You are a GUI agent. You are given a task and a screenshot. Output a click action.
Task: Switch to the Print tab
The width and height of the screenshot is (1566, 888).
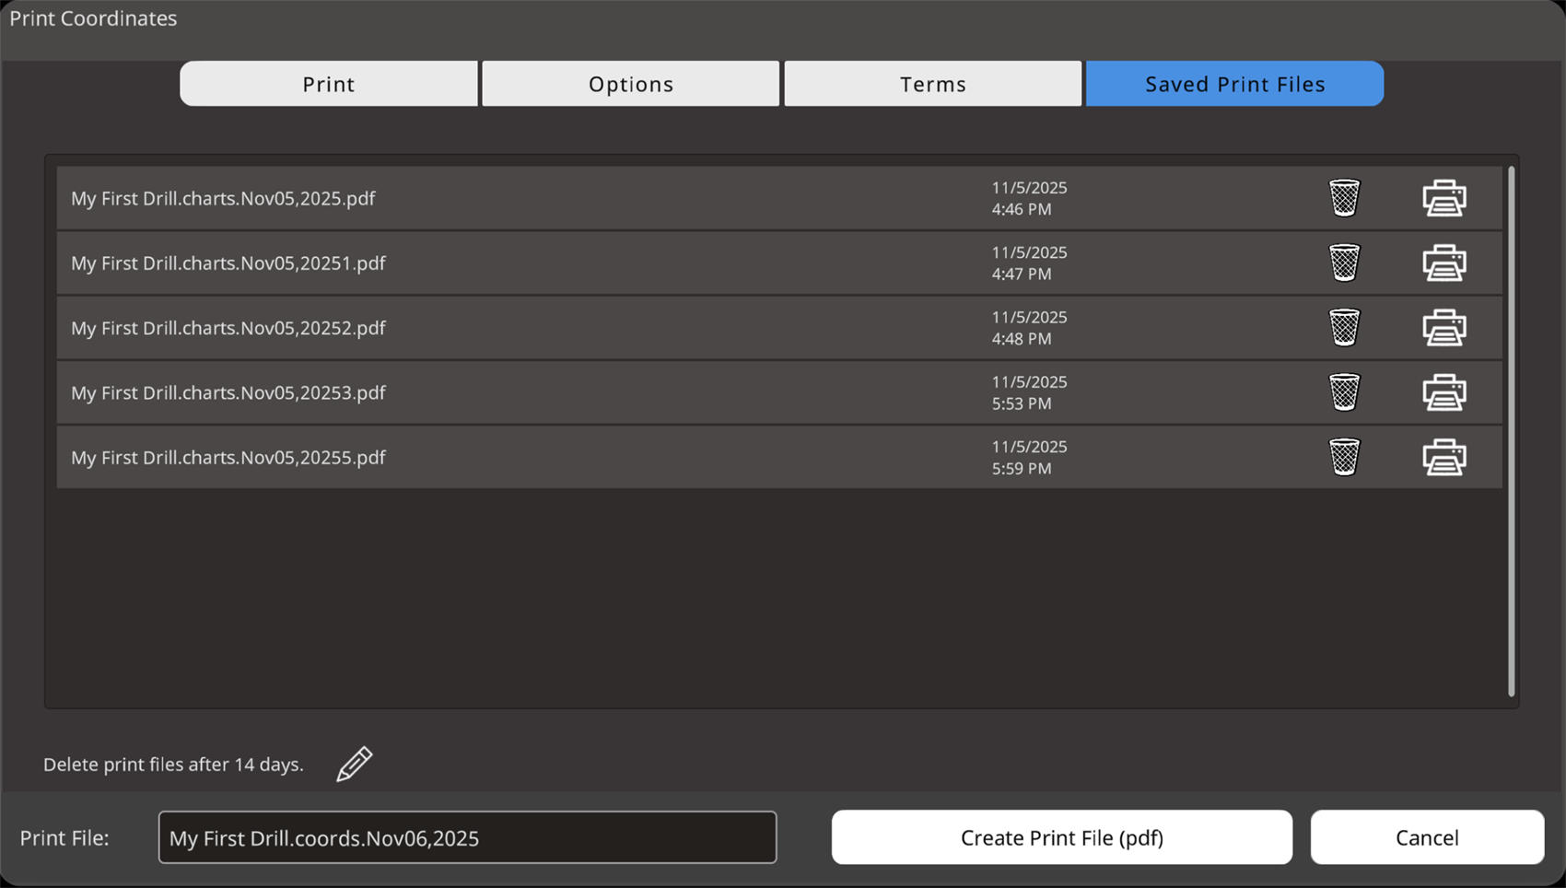pos(329,84)
